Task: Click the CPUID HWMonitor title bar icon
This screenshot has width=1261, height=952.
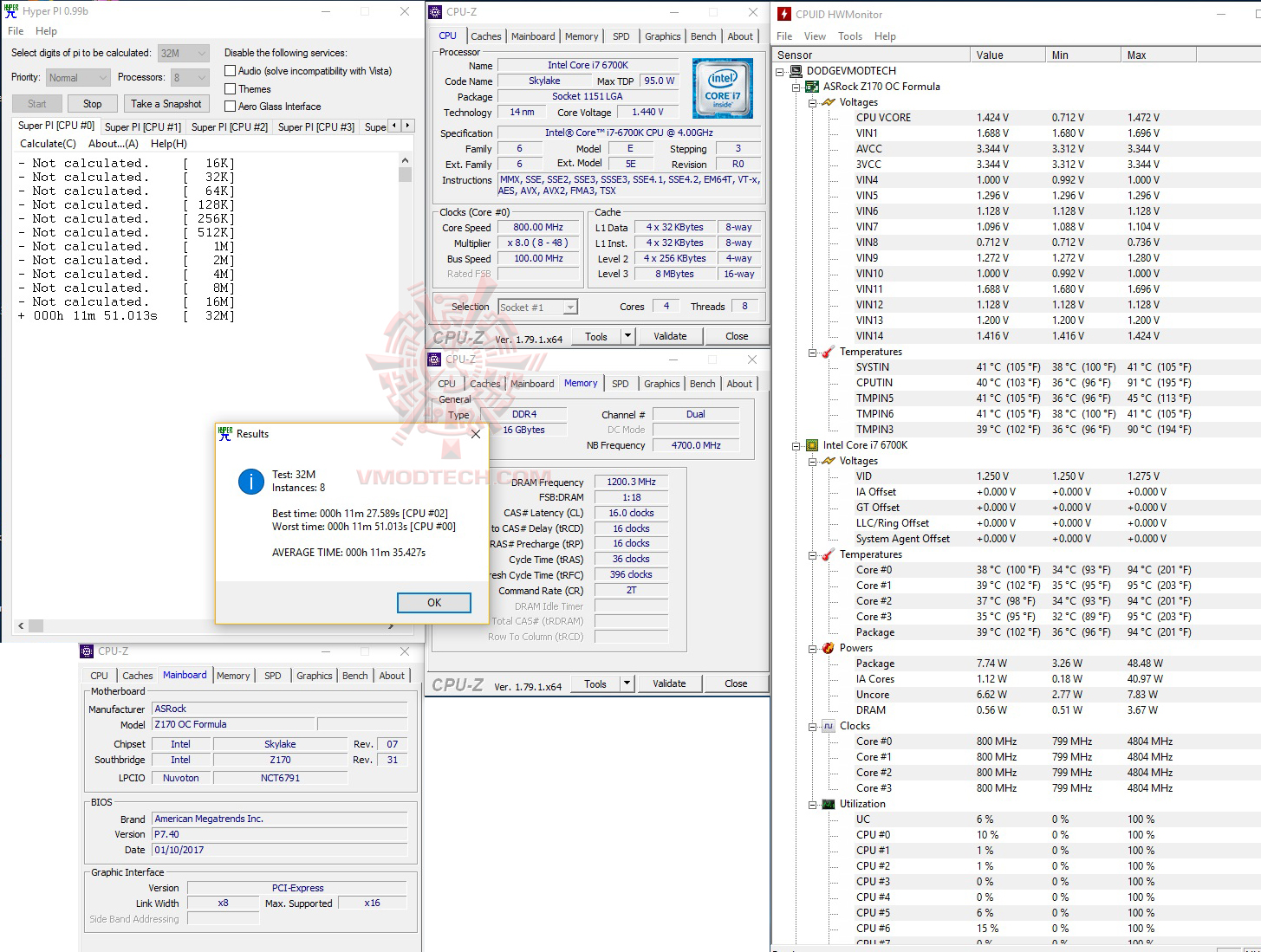Action: pos(784,14)
